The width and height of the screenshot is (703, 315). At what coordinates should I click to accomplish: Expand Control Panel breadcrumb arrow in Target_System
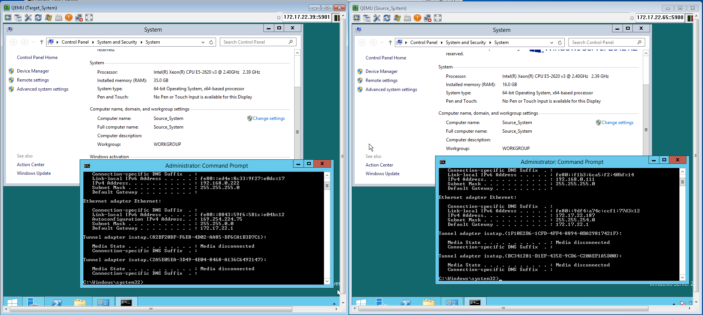93,42
